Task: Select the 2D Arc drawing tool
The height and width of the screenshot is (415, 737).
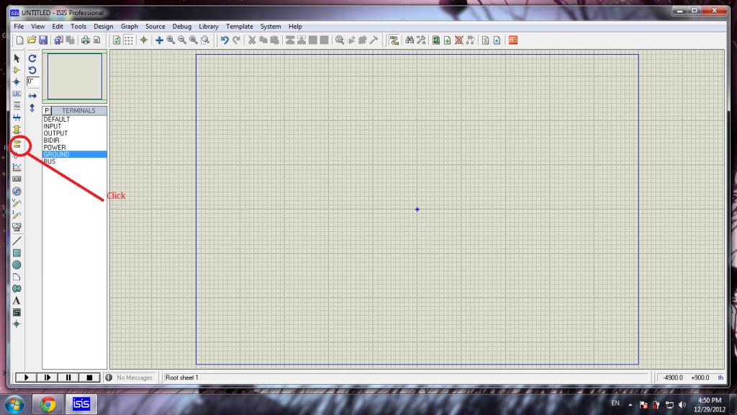Action: click(17, 277)
